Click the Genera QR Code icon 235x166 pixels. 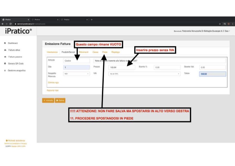point(5,64)
